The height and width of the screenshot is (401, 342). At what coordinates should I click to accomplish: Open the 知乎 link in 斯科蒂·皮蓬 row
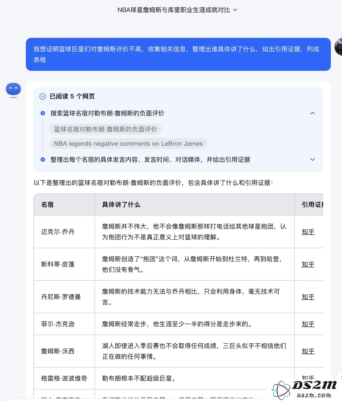(308, 264)
